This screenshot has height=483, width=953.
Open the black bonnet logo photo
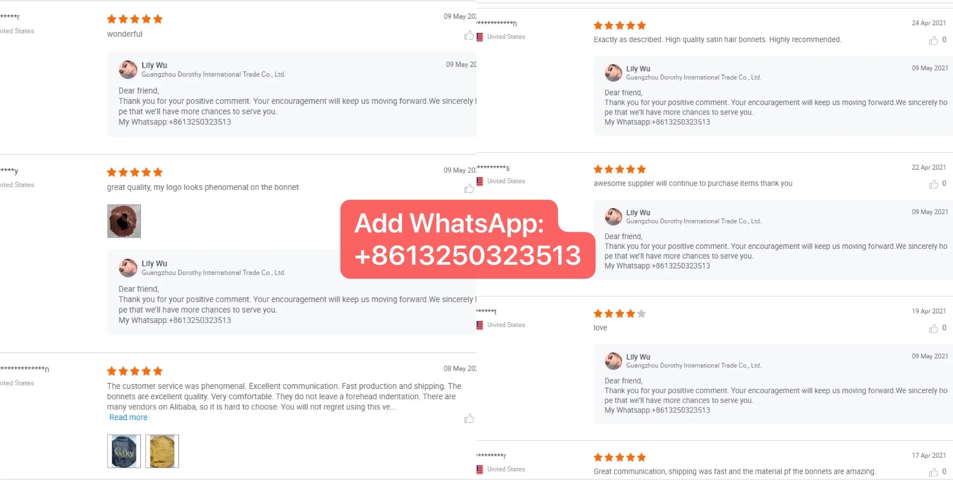[x=124, y=451]
